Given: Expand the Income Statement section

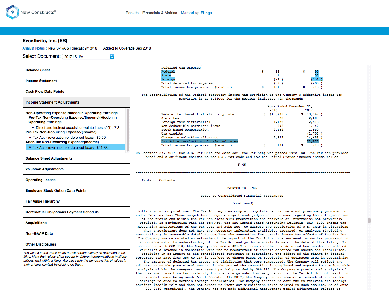Looking at the screenshot, I should 76,81.
